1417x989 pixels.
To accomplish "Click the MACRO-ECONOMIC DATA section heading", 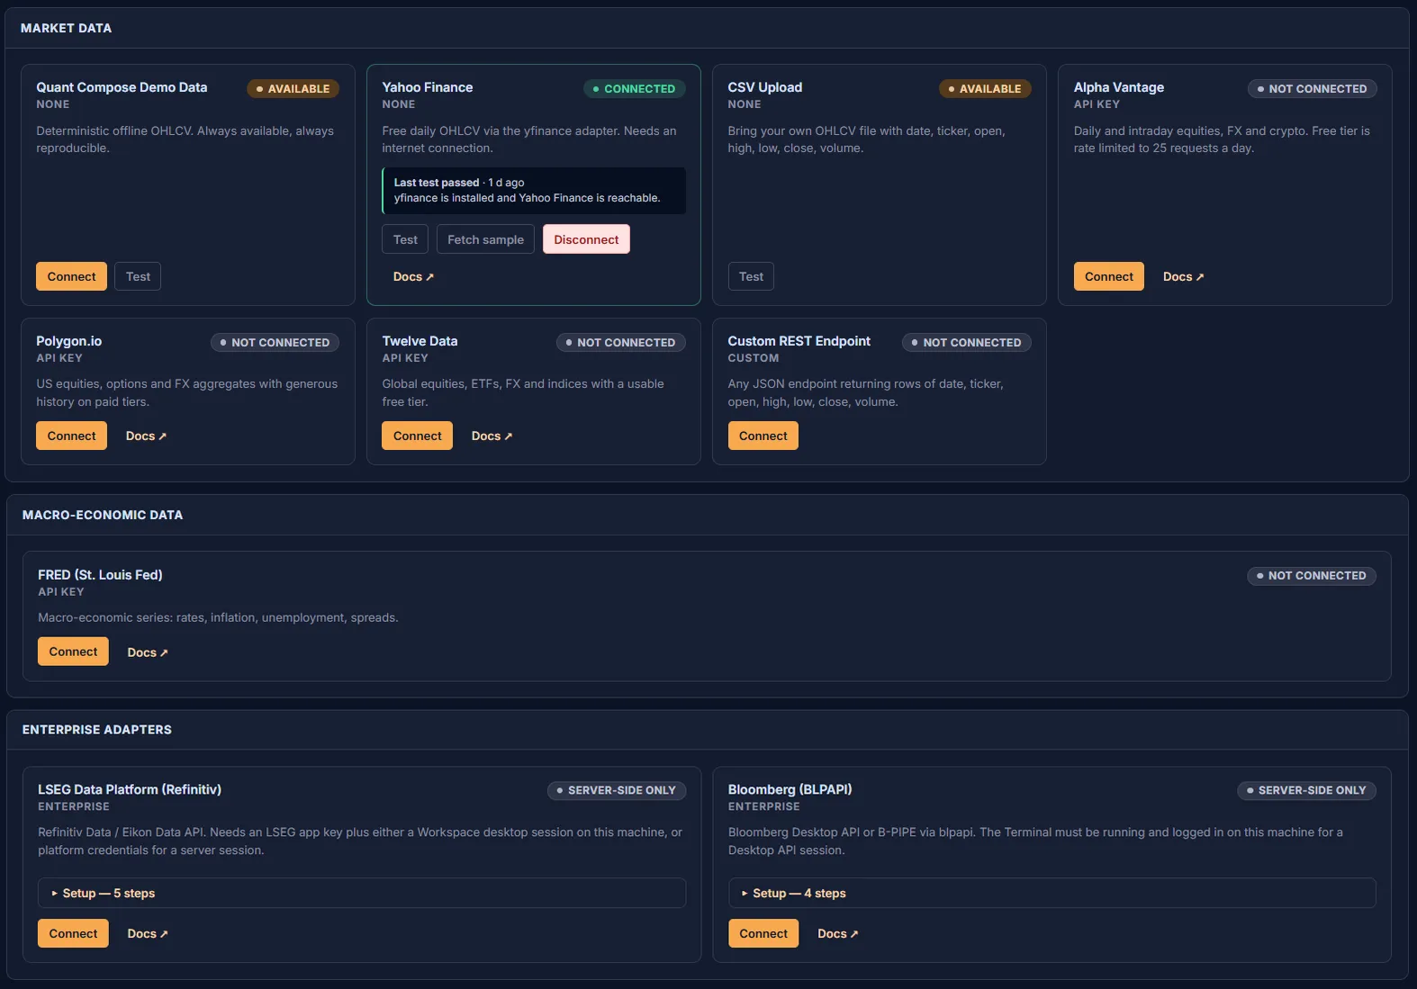I will click(103, 515).
